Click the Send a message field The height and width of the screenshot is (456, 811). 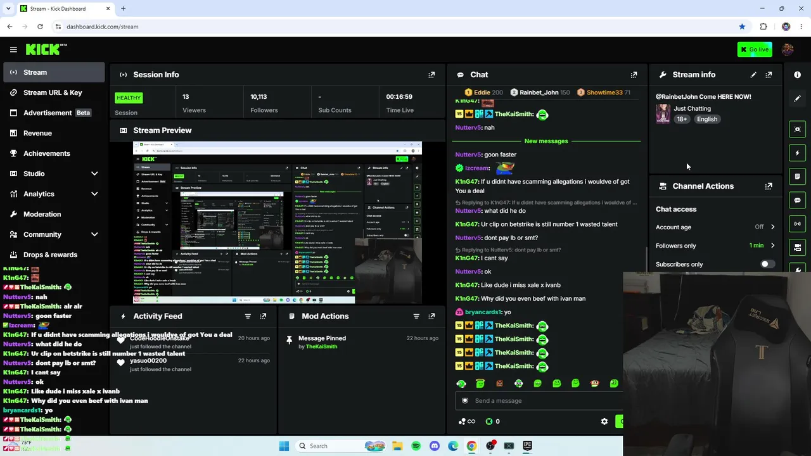click(x=539, y=400)
